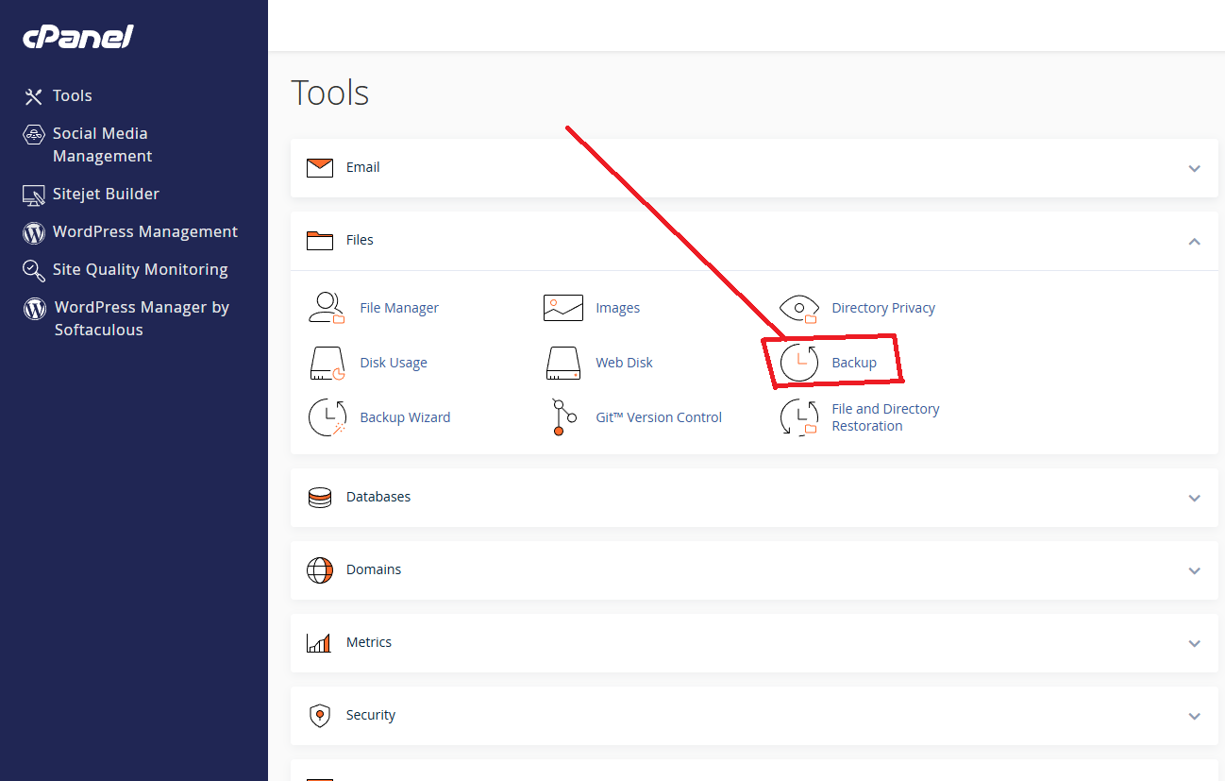Open the File Manager link
This screenshot has height=781, width=1225.
tap(399, 308)
